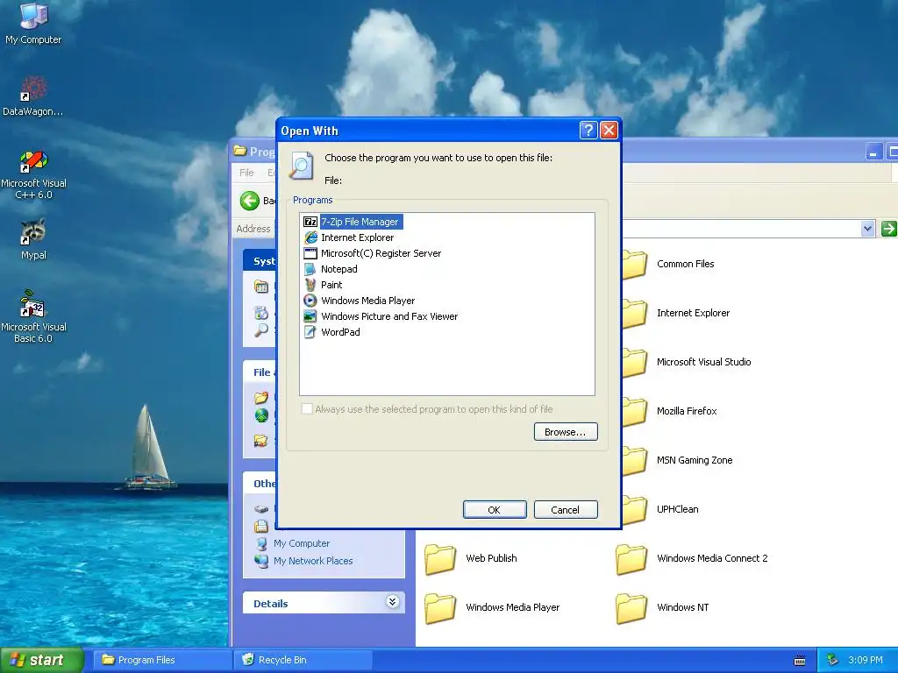Viewport: 898px width, 673px height.
Task: Open My Computer link in Other Places
Action: 302,543
